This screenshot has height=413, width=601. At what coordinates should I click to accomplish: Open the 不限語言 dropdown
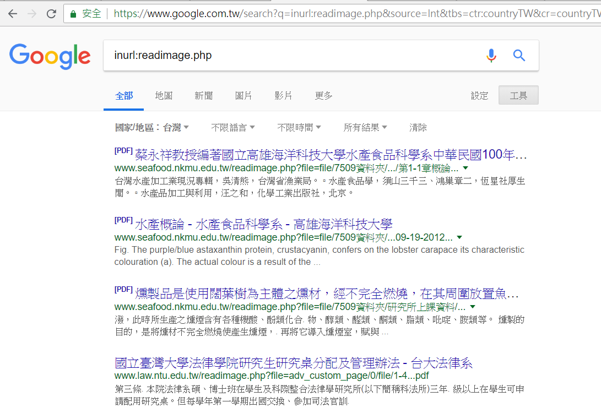click(233, 128)
